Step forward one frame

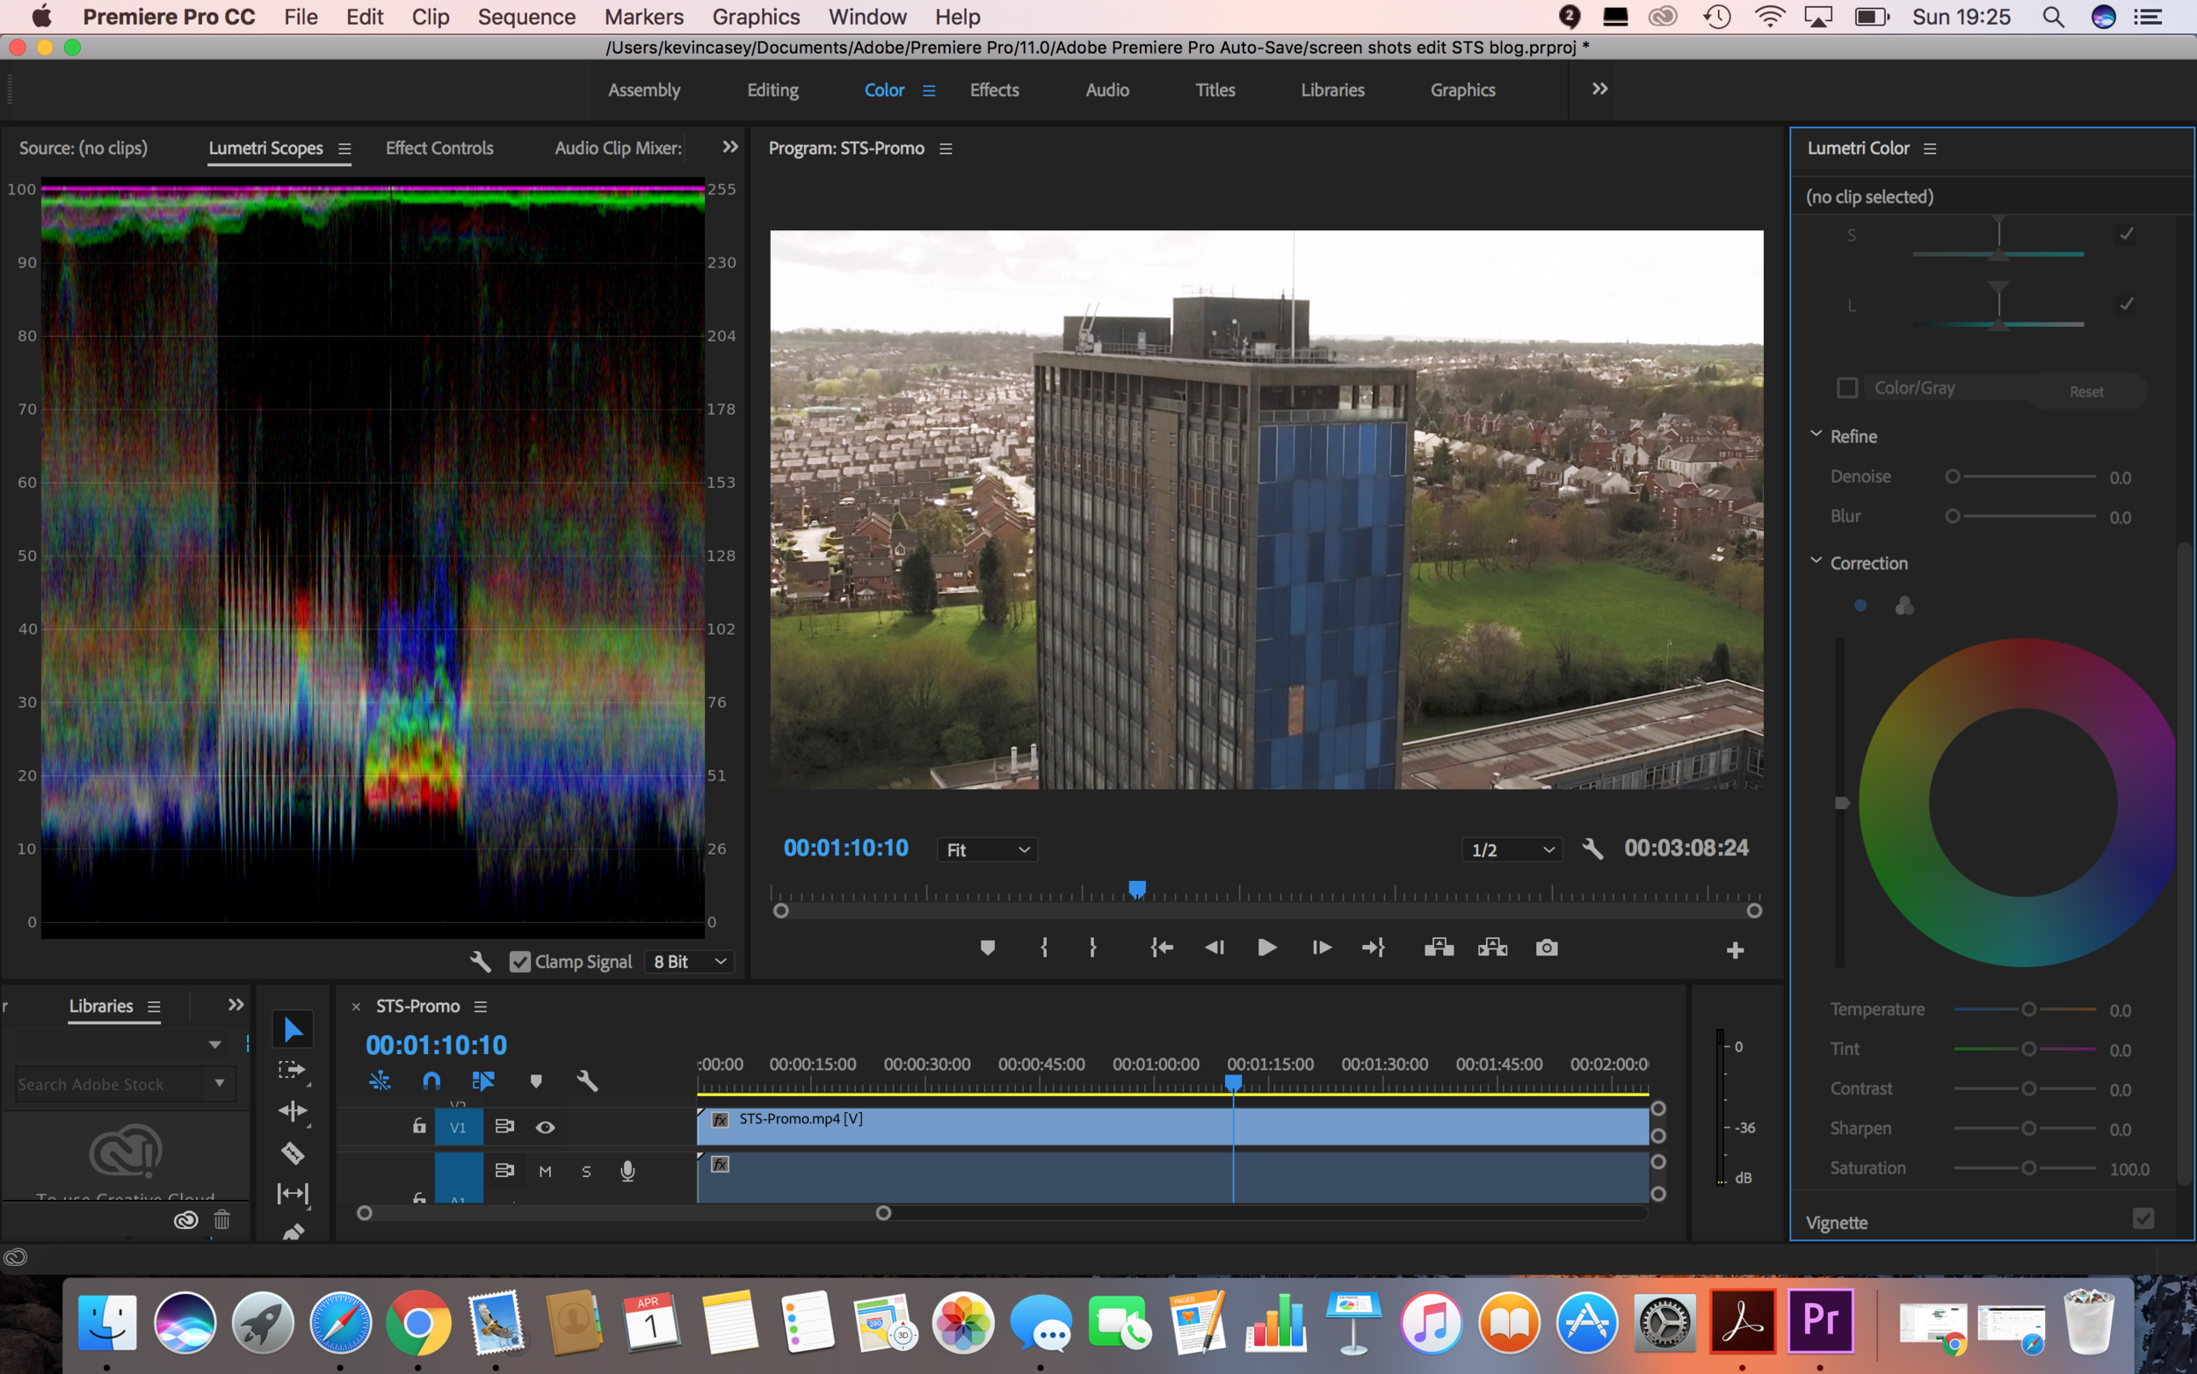(x=1322, y=948)
